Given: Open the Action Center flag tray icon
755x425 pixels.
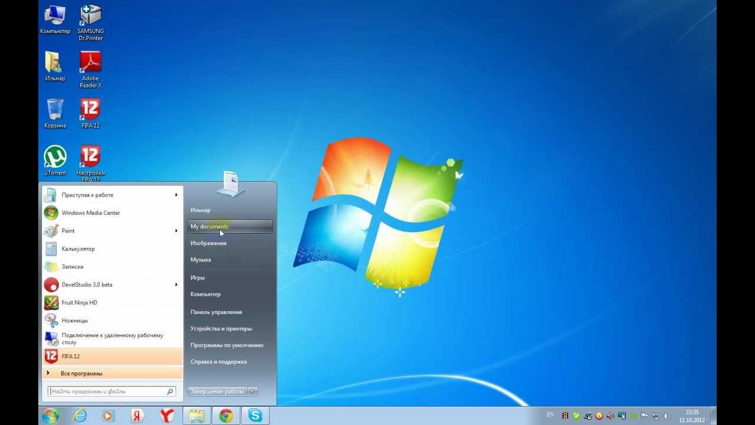Looking at the screenshot, I should [644, 416].
